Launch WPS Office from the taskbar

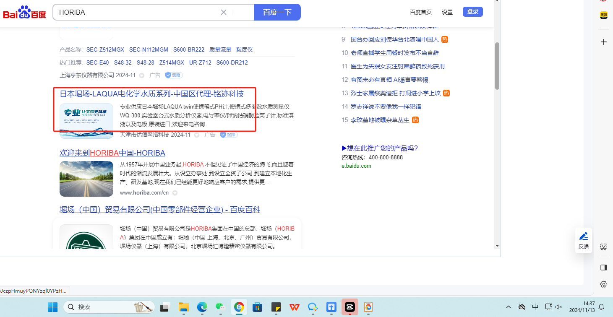[295, 307]
